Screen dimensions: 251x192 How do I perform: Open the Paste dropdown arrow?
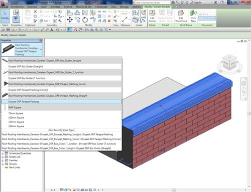[x=28, y=21]
